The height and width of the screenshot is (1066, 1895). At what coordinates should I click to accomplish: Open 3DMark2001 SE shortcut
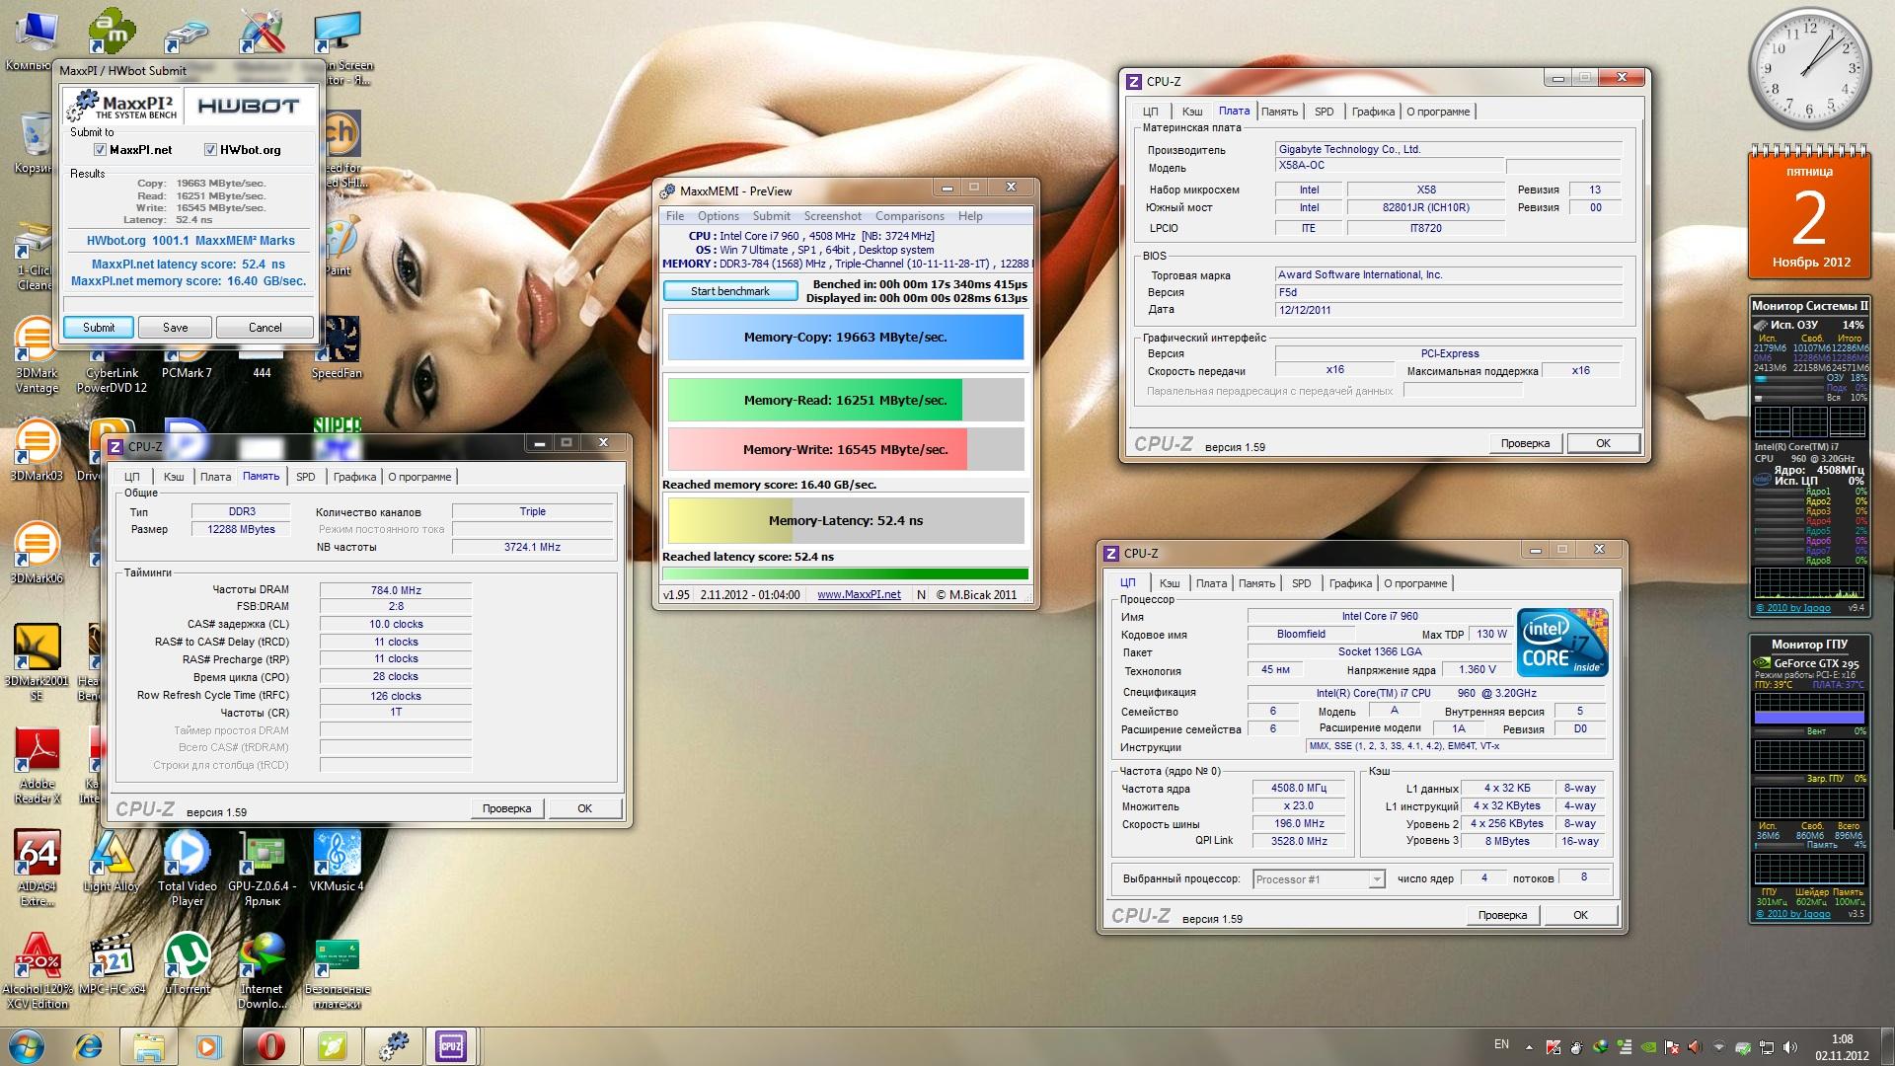[37, 661]
